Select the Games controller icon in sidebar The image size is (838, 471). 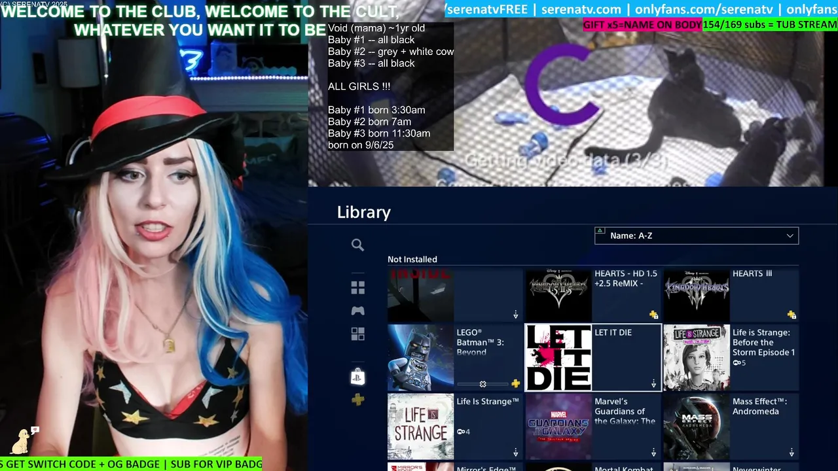tap(357, 311)
